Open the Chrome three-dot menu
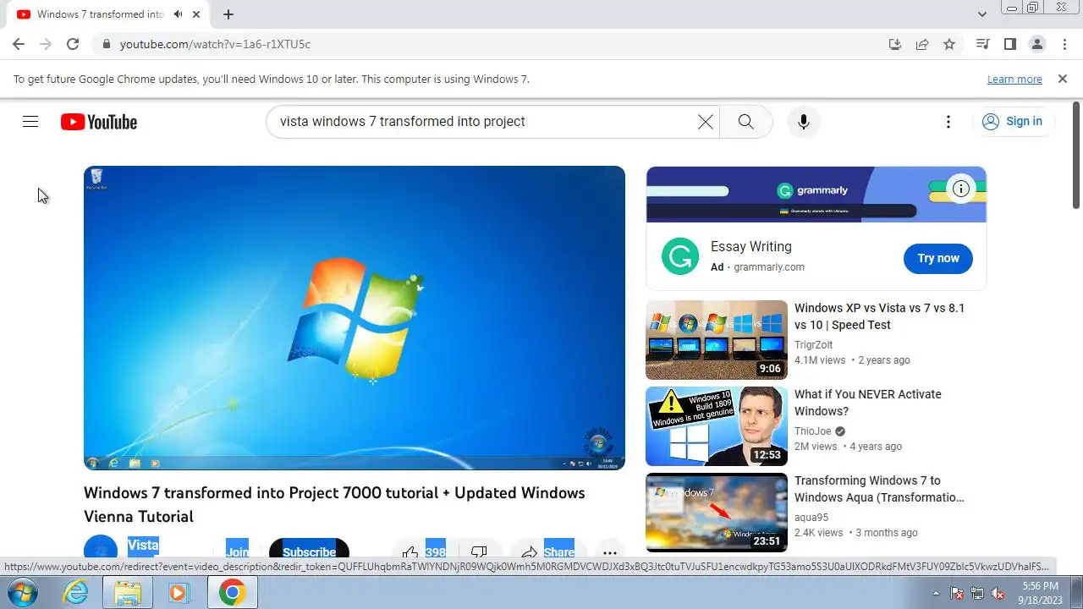 click(x=1064, y=44)
